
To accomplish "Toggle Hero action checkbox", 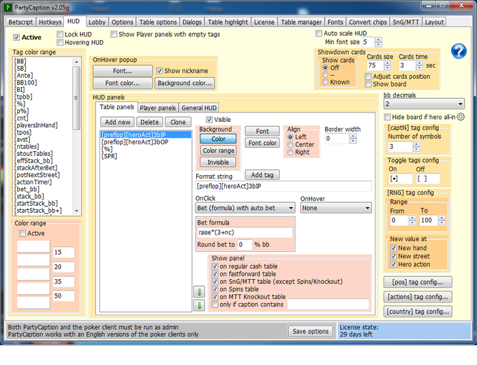I will (x=393, y=264).
